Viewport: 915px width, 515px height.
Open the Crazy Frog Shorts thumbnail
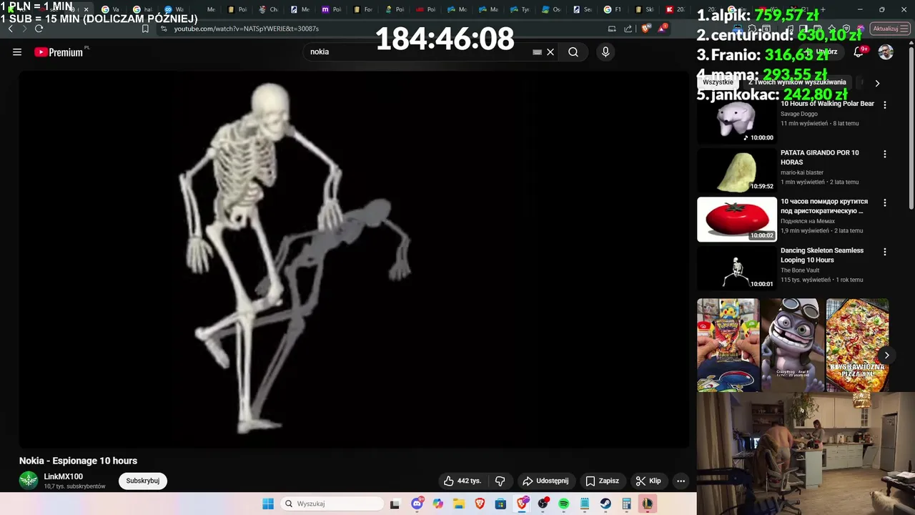793,345
